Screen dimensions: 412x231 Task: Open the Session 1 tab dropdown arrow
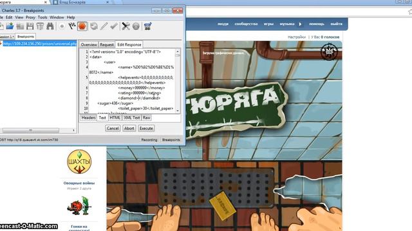click(13, 37)
